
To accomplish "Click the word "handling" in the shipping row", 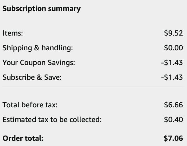I will click(58, 48).
